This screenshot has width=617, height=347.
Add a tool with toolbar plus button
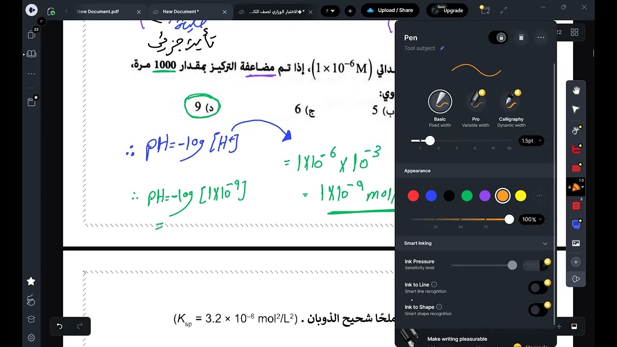tap(576, 262)
